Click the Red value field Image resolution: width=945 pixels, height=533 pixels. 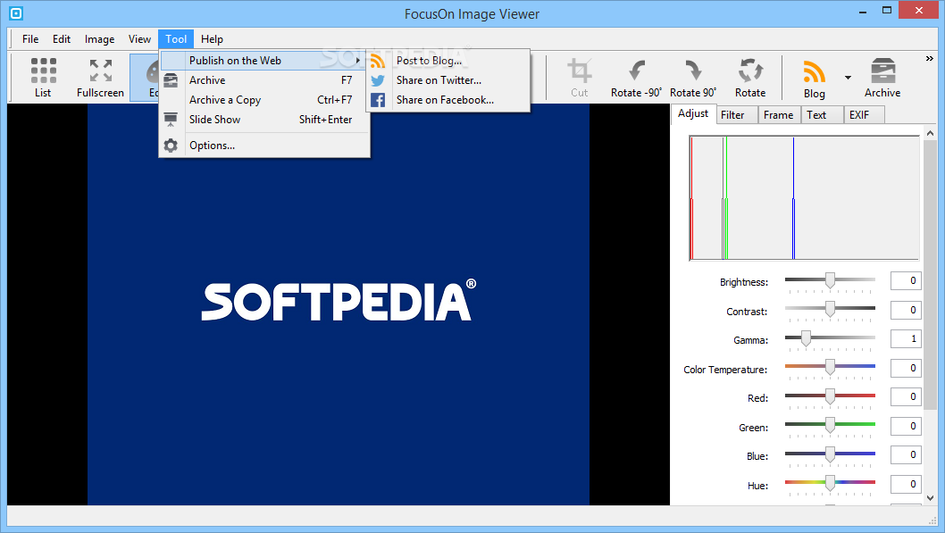pos(906,397)
